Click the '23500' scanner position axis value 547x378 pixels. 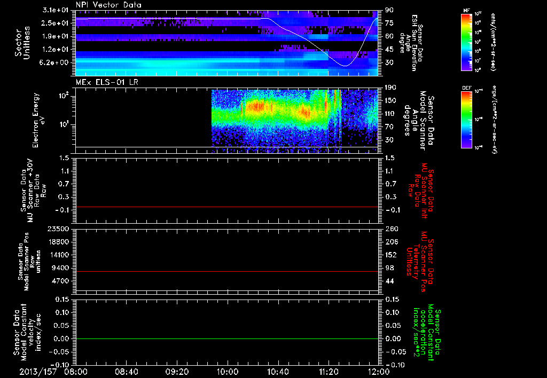pyautogui.click(x=59, y=229)
